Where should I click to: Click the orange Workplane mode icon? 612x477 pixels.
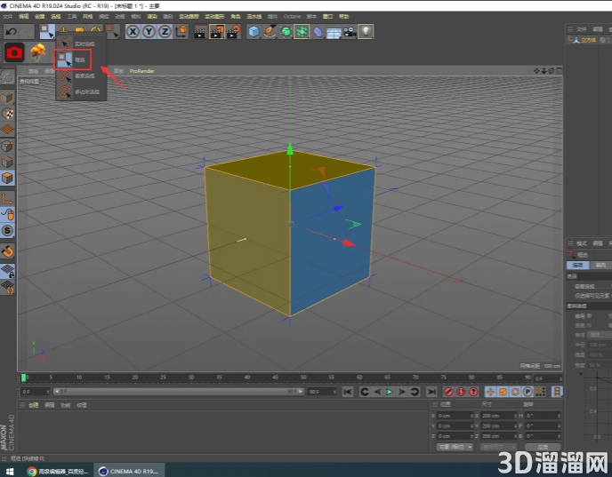coord(7,130)
